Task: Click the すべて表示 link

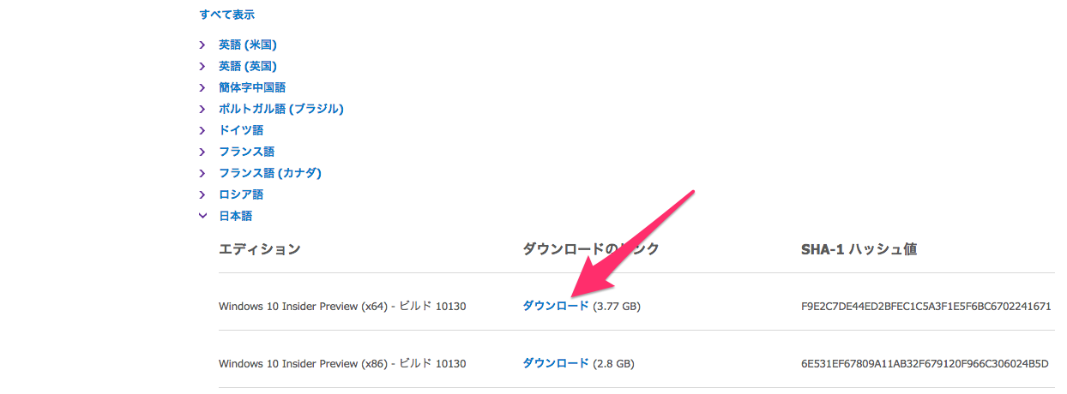Action: pyautogui.click(x=226, y=15)
